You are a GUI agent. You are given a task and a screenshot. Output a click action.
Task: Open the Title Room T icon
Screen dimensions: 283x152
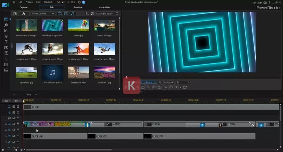6,42
